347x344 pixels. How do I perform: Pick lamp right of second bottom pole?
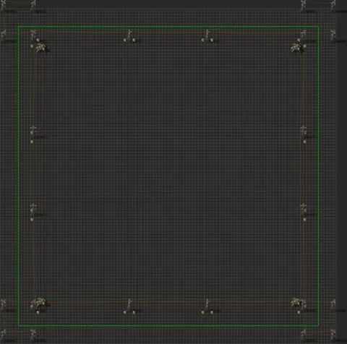[134, 312]
